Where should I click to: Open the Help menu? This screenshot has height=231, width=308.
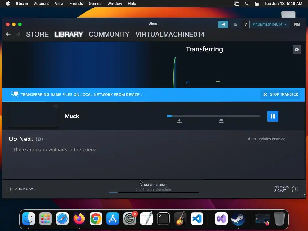[132, 4]
